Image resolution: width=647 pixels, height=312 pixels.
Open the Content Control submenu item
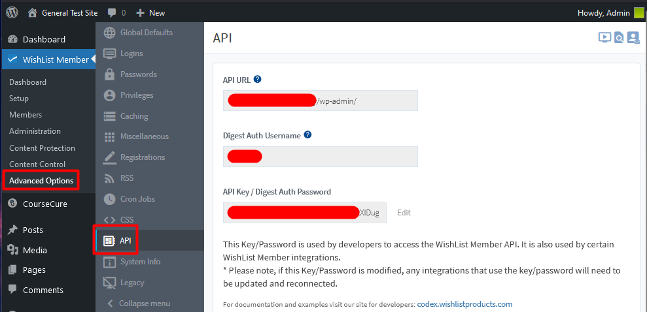point(37,164)
